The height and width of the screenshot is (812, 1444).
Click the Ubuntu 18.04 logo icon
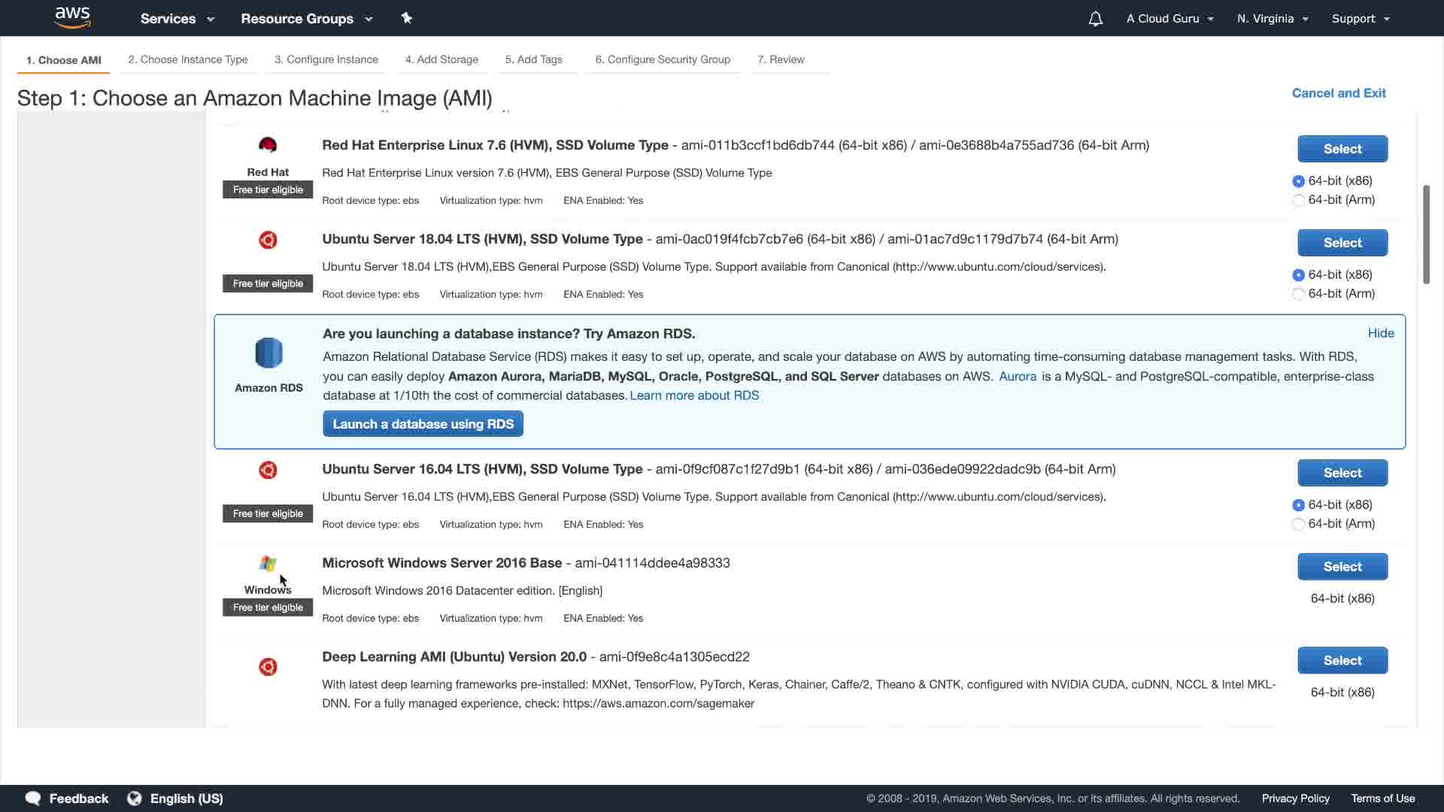click(x=268, y=240)
